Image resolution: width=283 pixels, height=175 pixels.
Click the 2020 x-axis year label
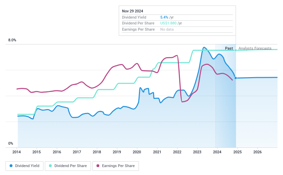tap(137, 152)
